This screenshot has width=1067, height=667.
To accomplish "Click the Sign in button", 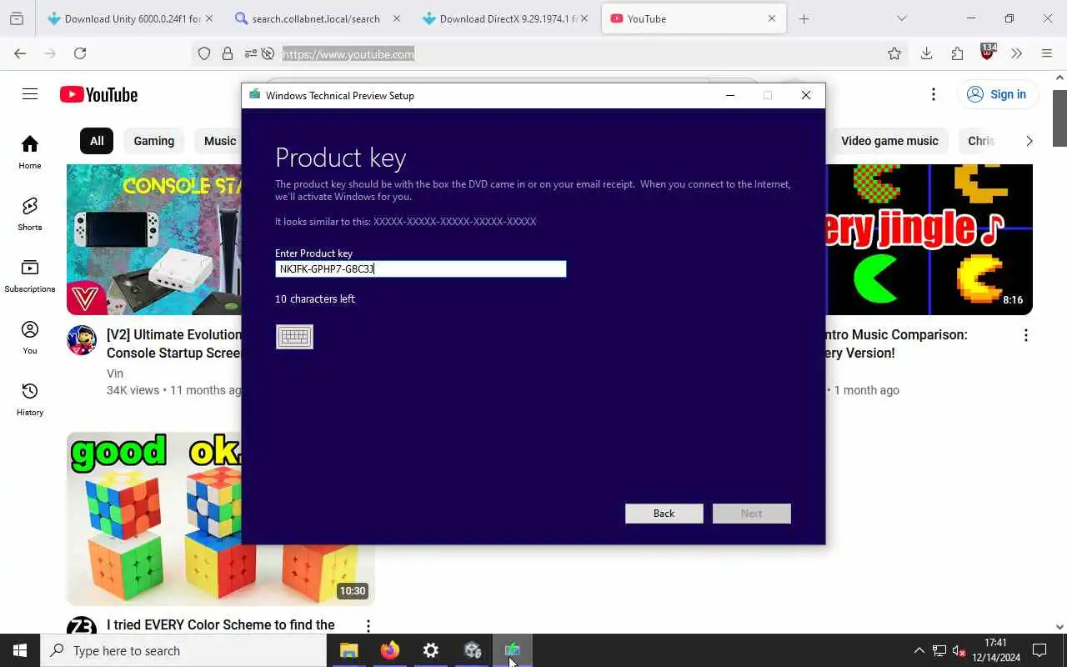I will tap(998, 94).
